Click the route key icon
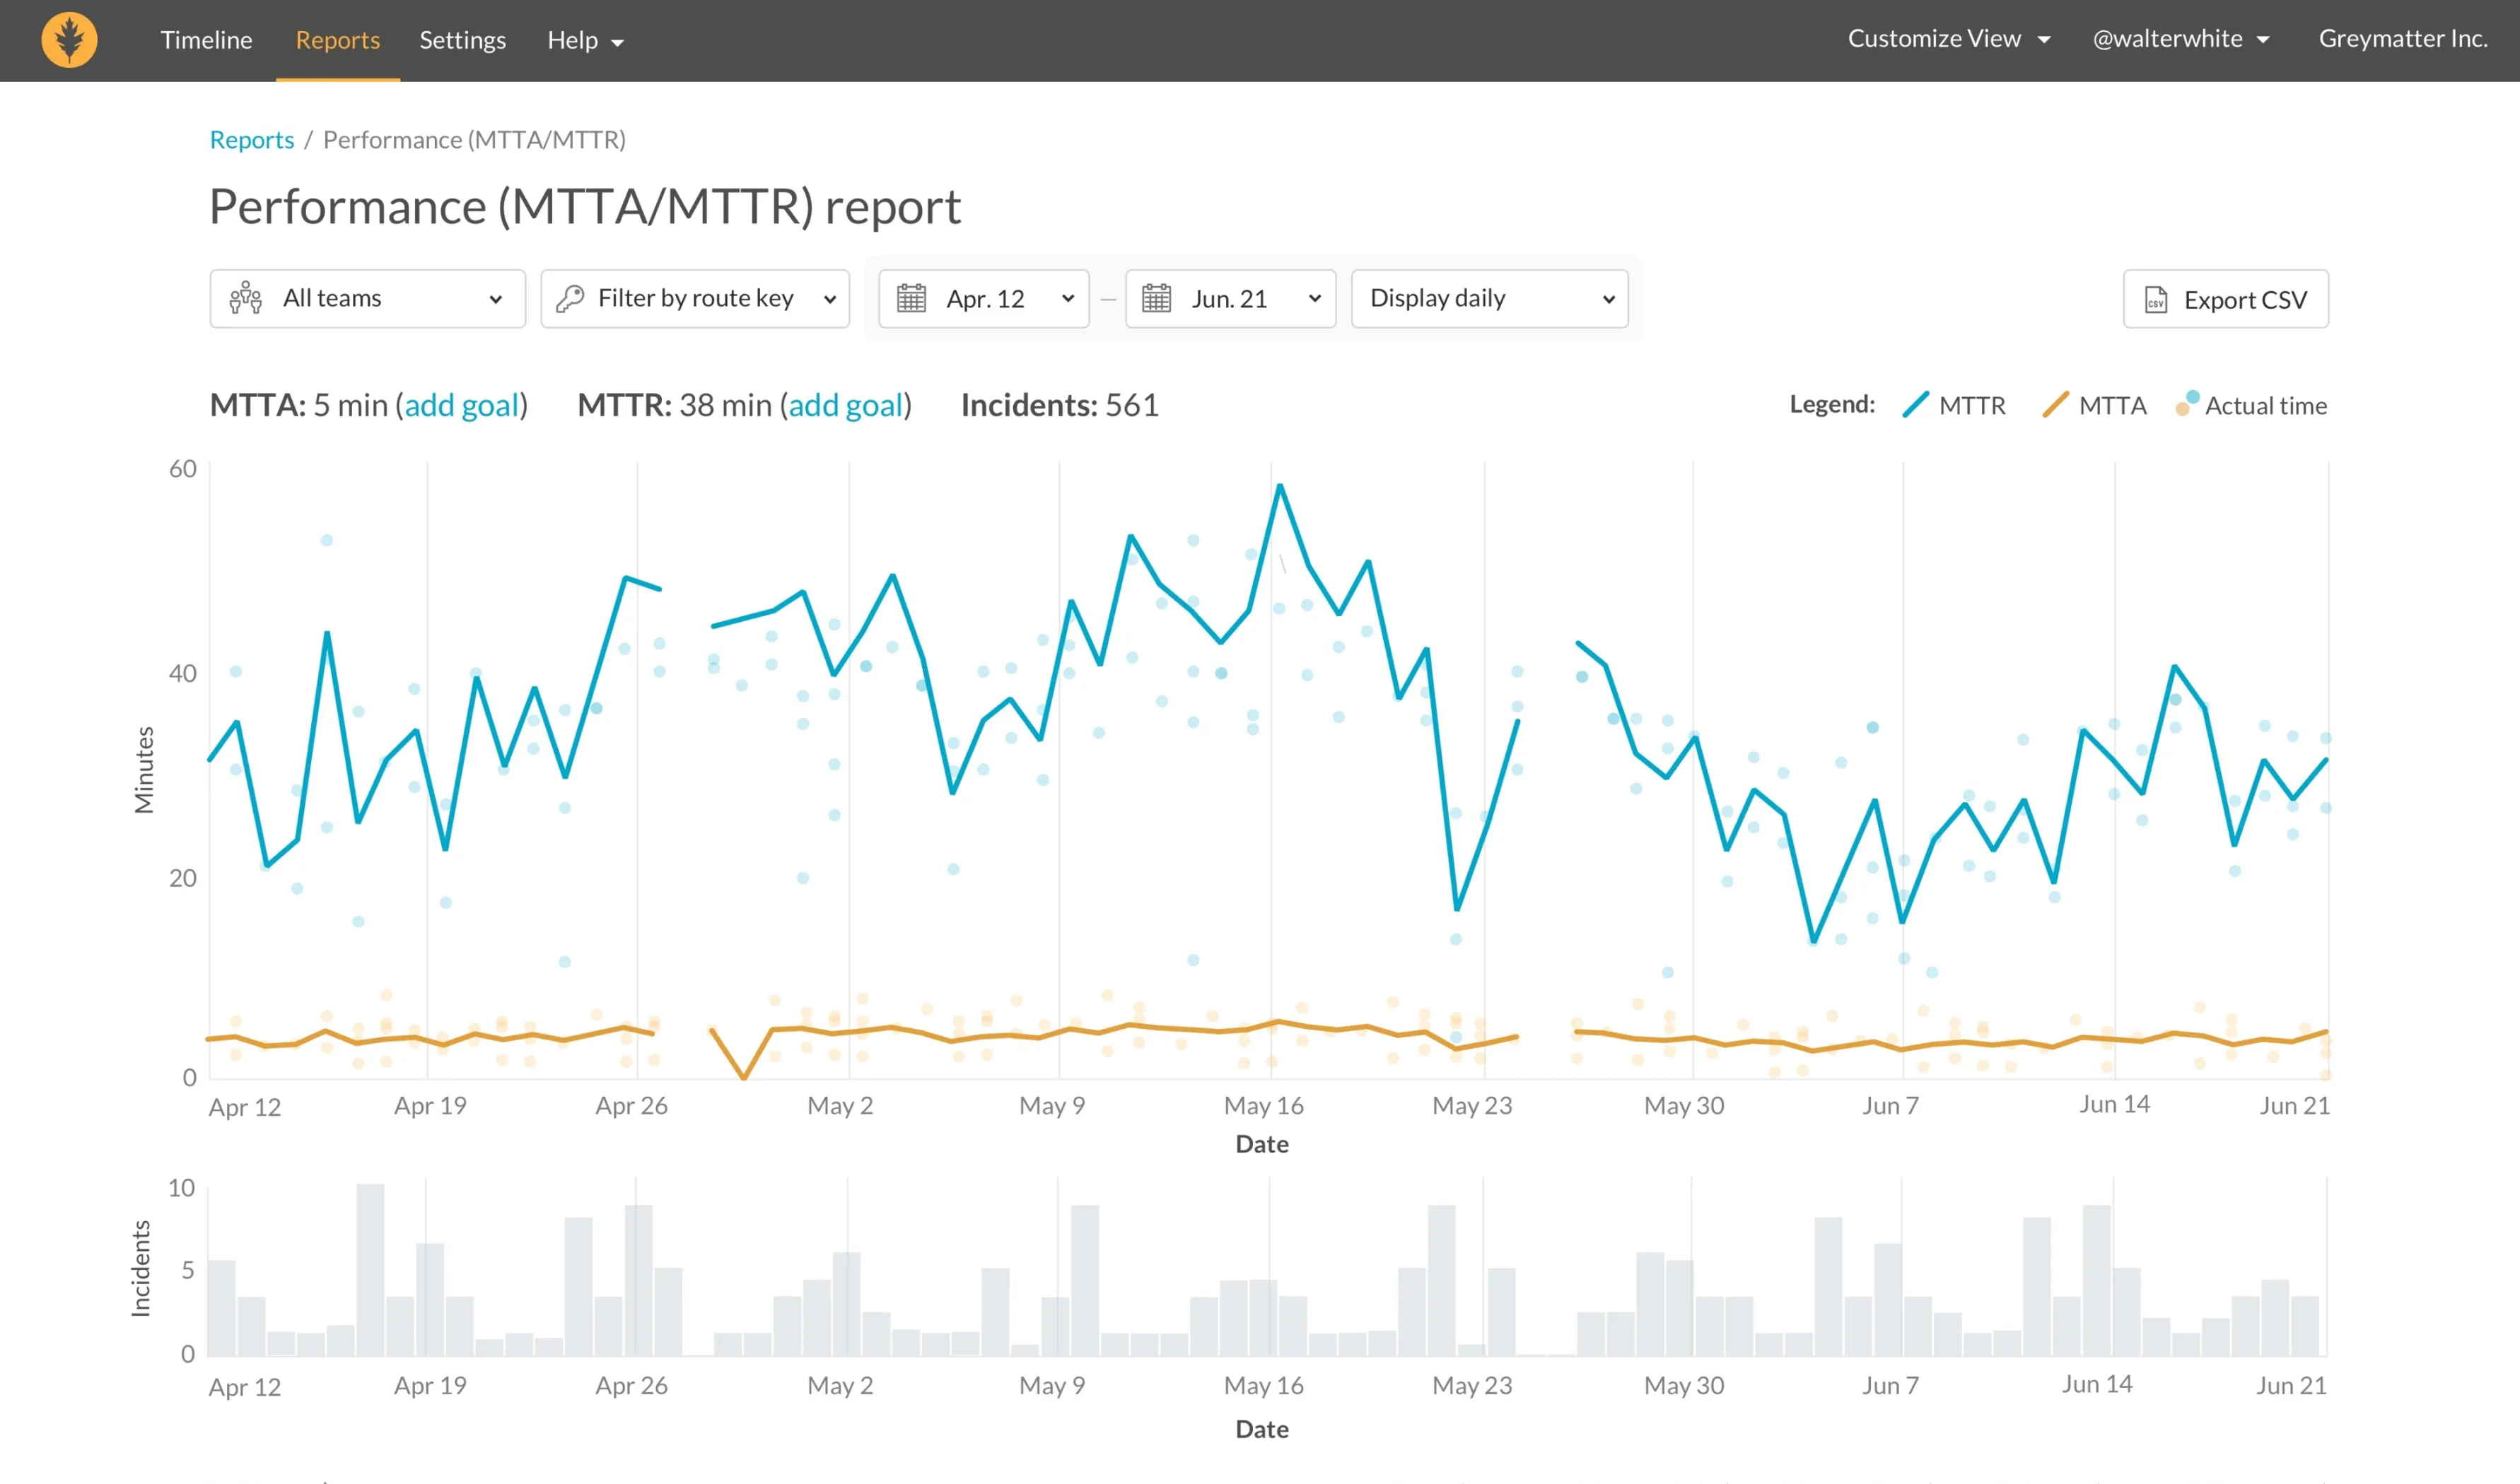The width and height of the screenshot is (2520, 1484). click(x=570, y=298)
